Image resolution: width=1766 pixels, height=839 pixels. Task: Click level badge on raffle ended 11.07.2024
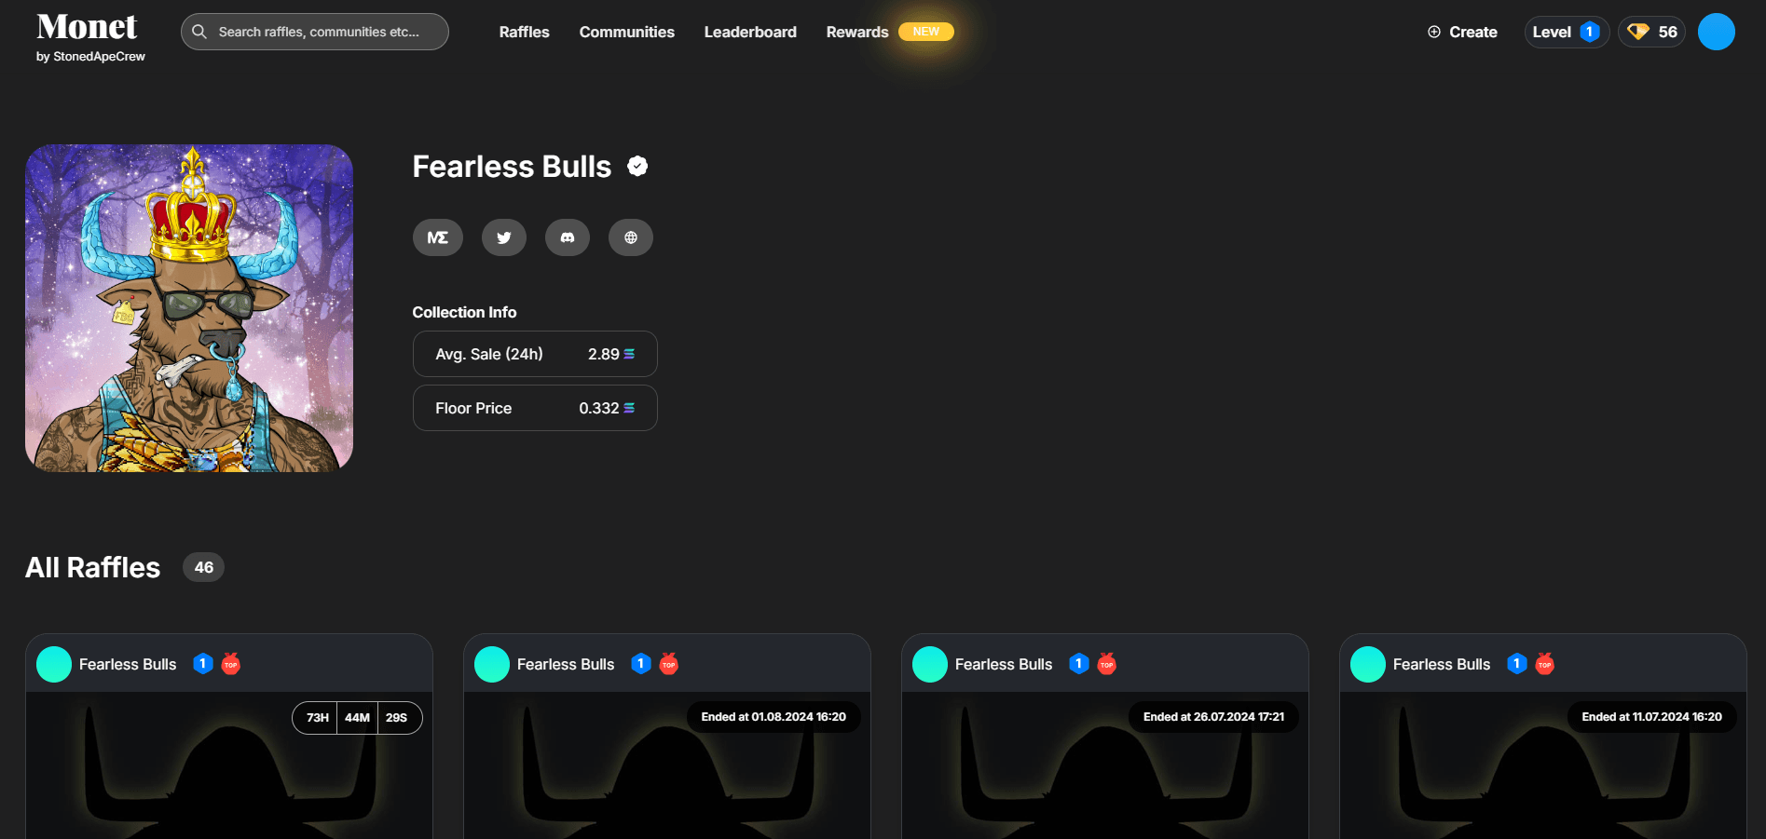pyautogui.click(x=1517, y=664)
